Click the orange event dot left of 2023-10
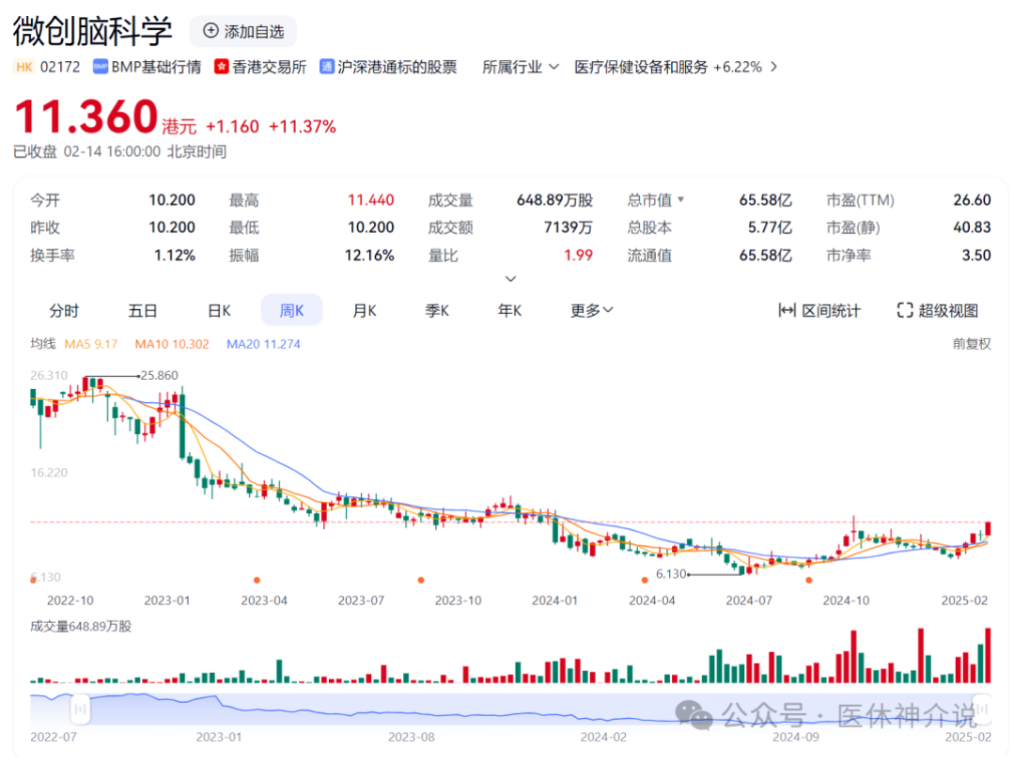The image size is (1014, 764). pos(421,580)
